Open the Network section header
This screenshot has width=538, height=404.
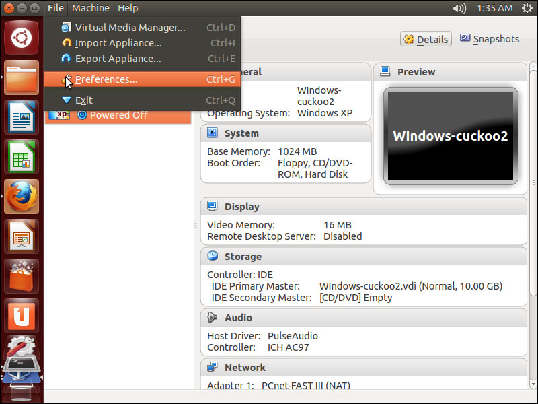coord(364,368)
